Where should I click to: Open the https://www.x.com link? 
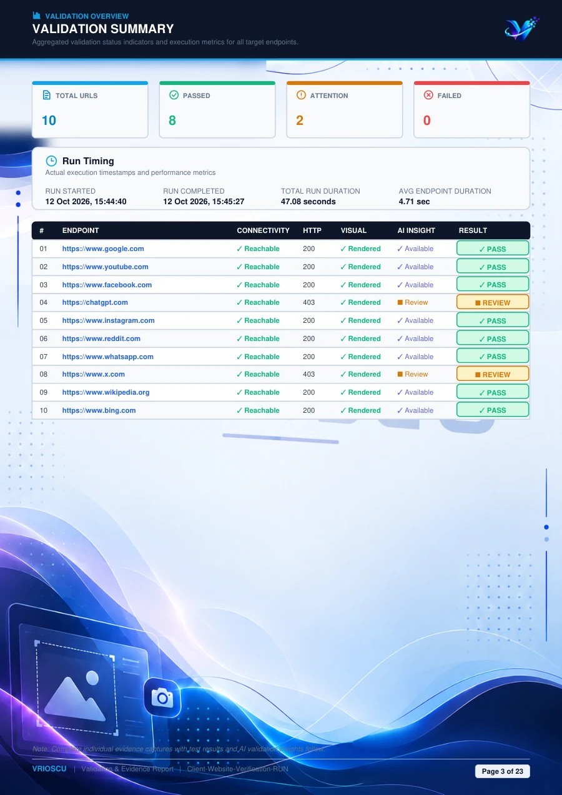pyautogui.click(x=94, y=374)
